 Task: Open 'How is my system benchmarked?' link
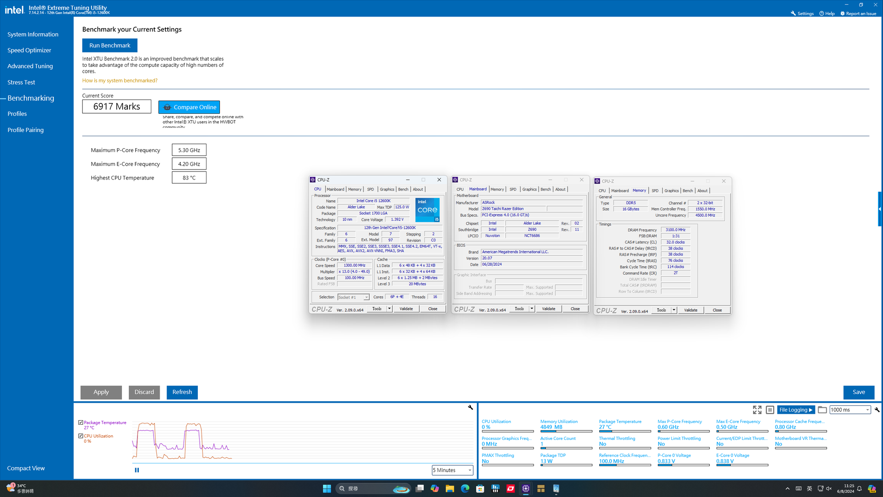pos(120,81)
